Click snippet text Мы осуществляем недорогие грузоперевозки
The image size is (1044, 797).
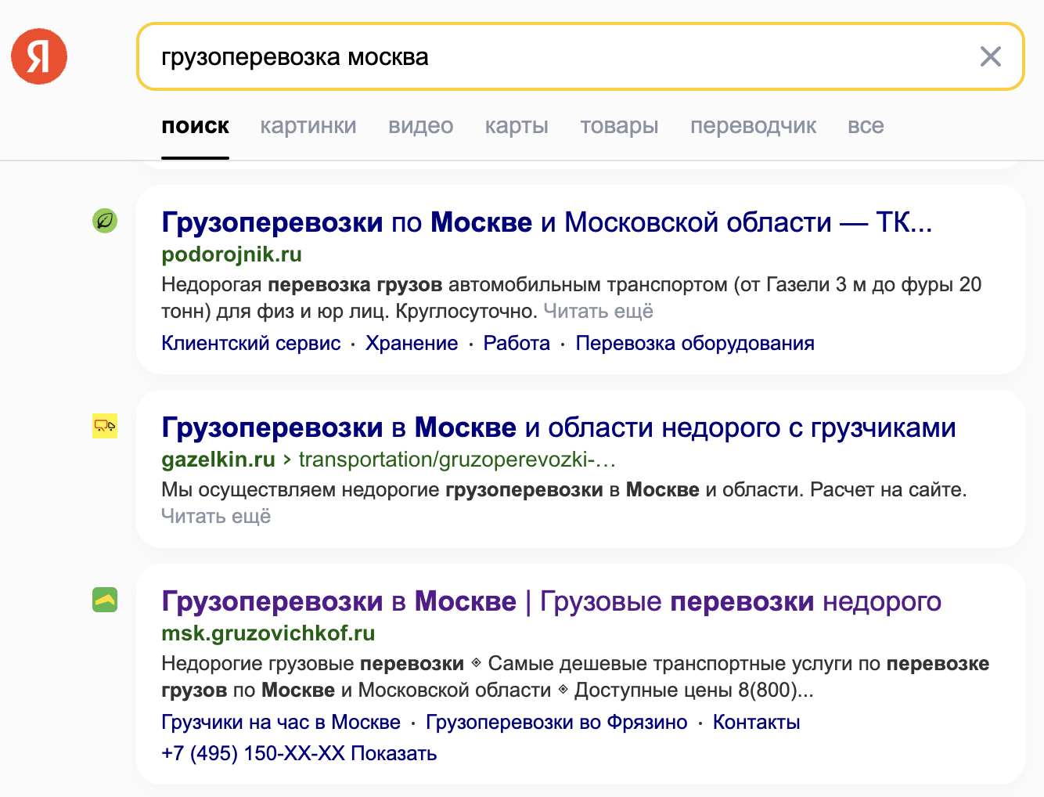(564, 490)
